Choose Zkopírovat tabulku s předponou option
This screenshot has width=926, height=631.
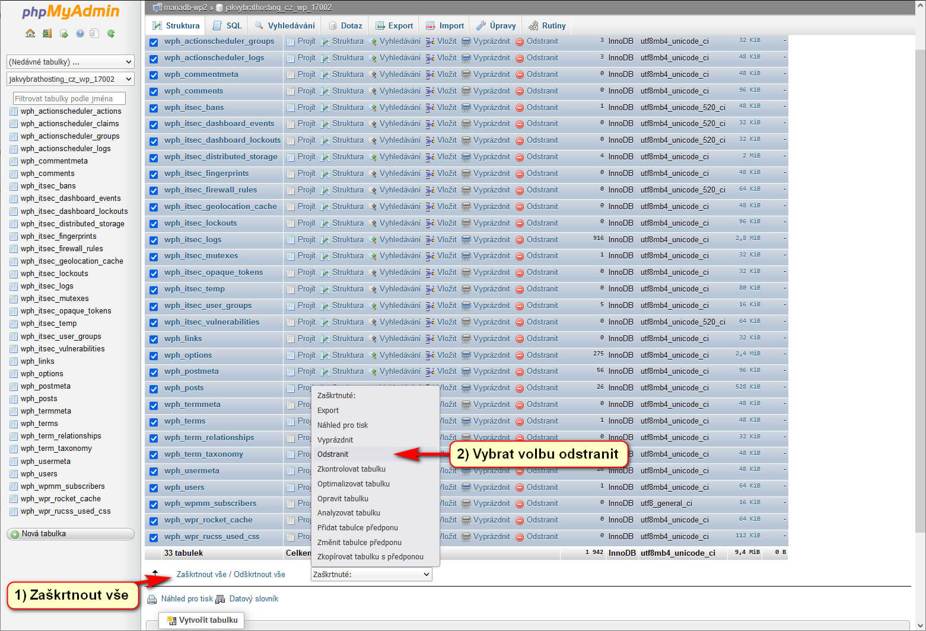click(x=370, y=556)
